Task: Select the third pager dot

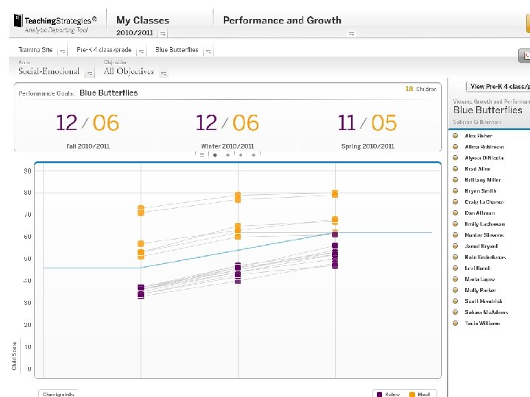Action: click(x=241, y=155)
